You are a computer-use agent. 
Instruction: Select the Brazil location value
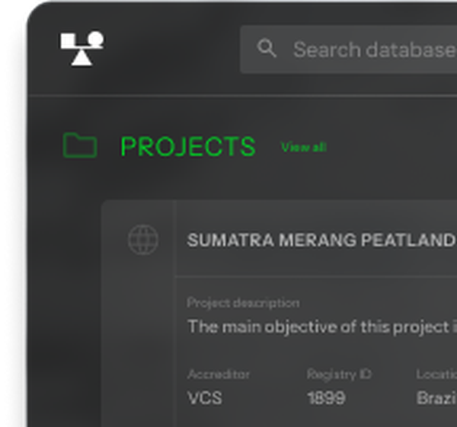point(436,398)
